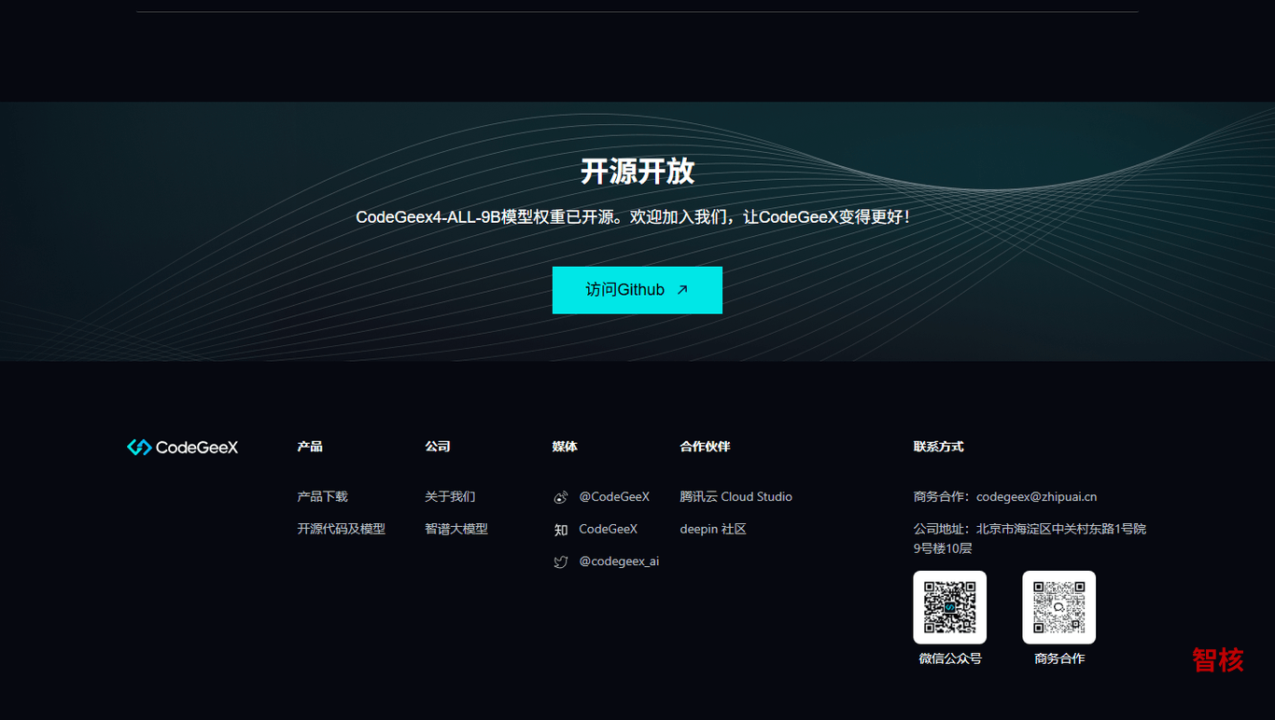This screenshot has height=720, width=1275.
Task: Open the 智谱大模型 link
Action: click(456, 529)
